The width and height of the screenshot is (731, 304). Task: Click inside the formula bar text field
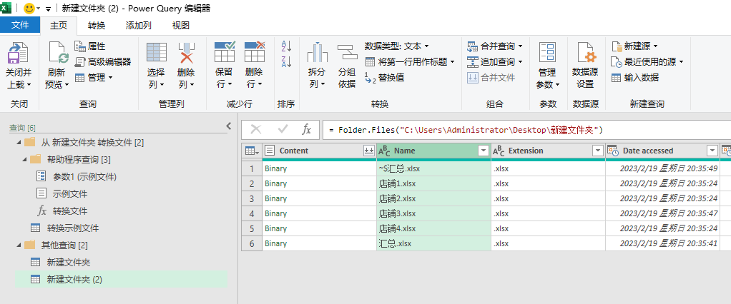[522, 130]
